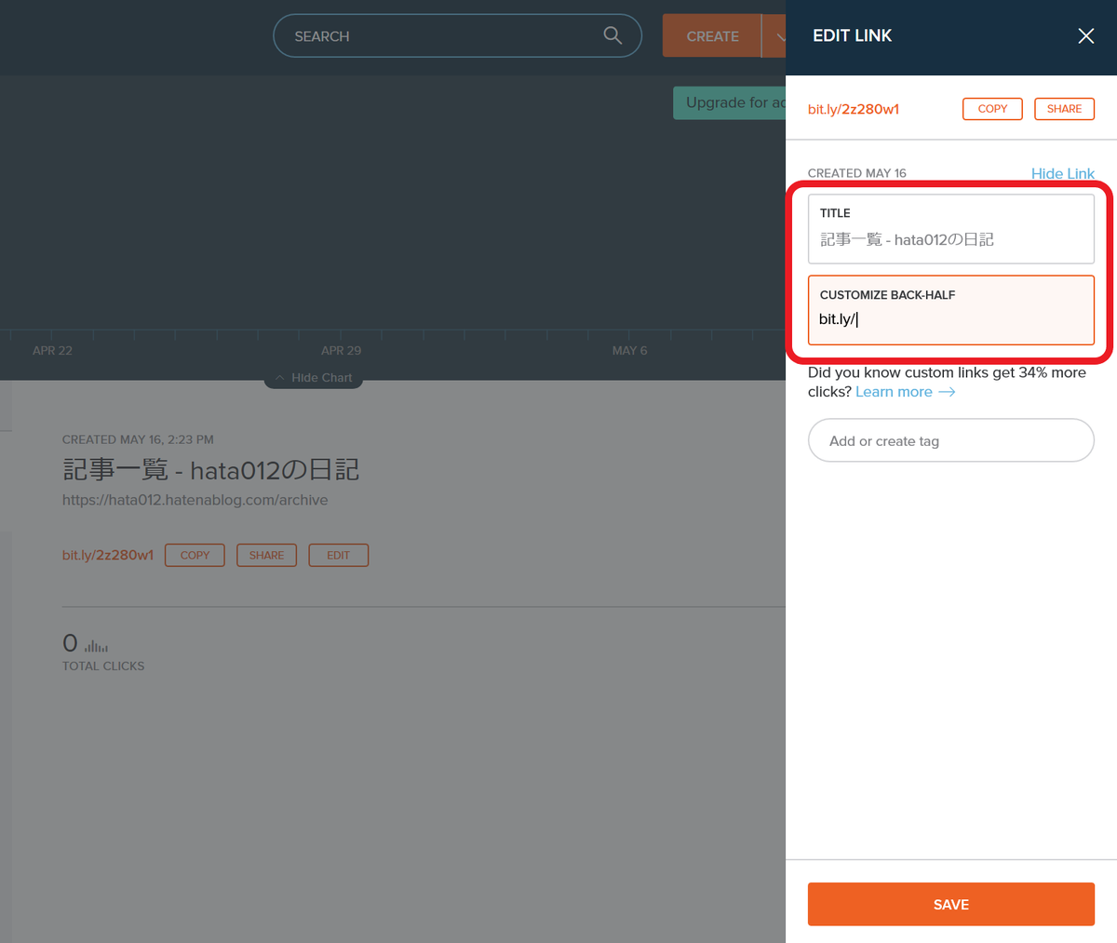Click the magnifier icon in search bar

(612, 35)
